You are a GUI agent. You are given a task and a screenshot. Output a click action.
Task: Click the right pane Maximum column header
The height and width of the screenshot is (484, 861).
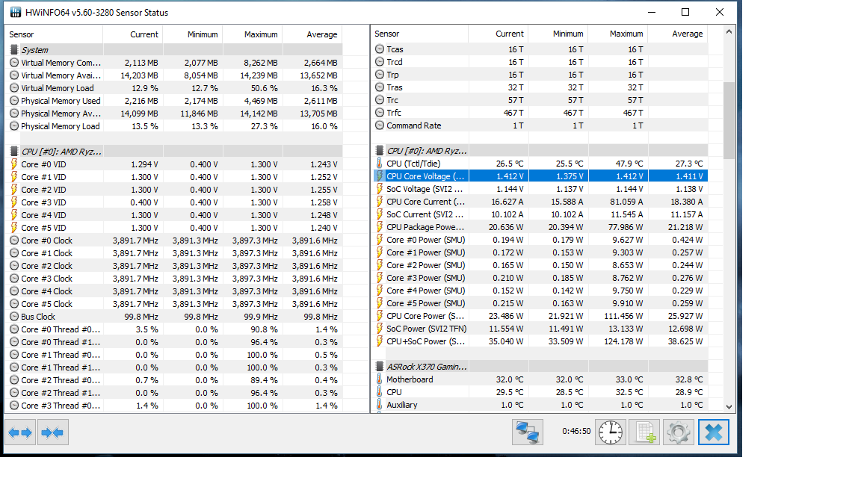618,34
